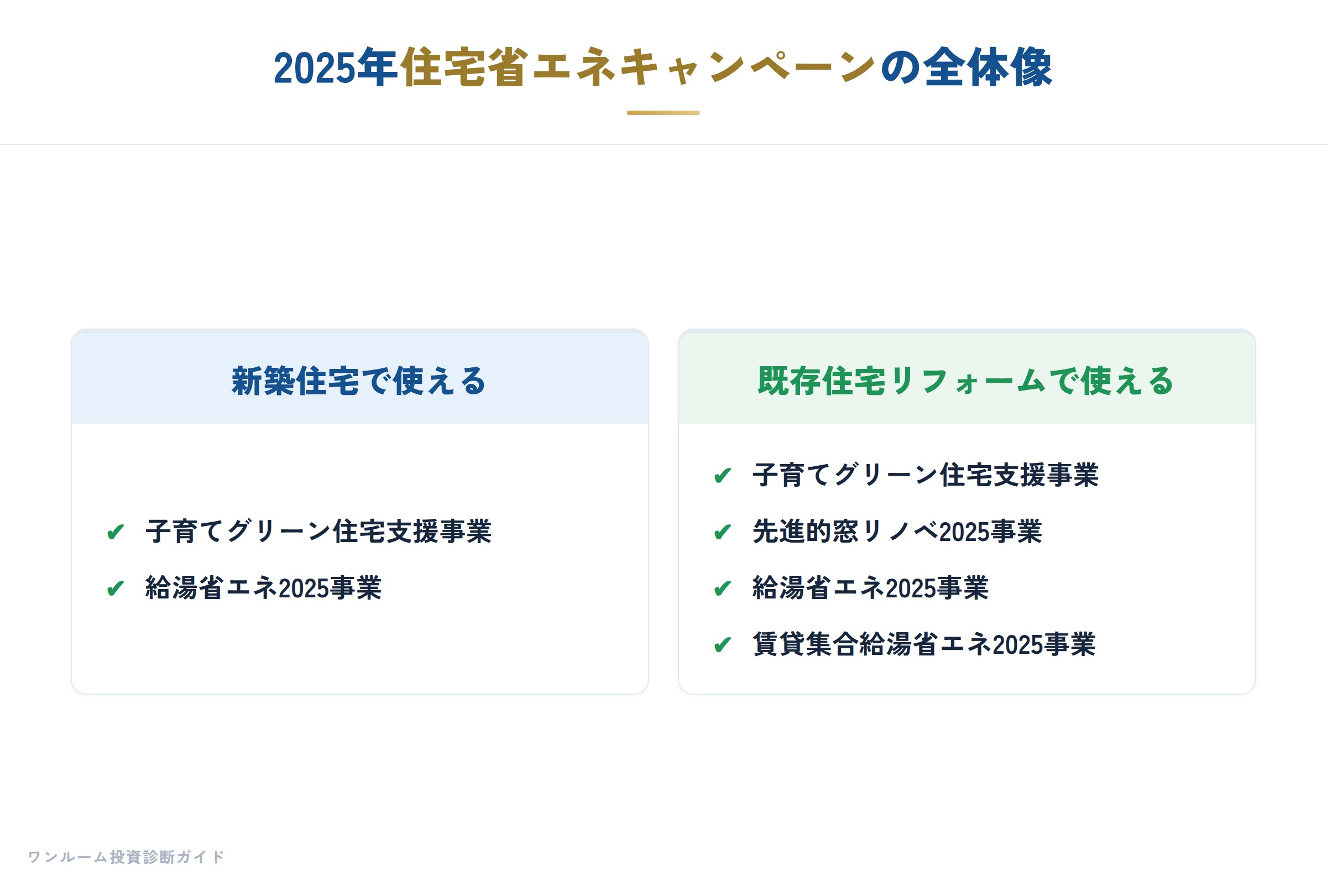Viewport: 1327px width, 885px height.
Task: Click the gold underline bar beneath the title
Action: 663,113
